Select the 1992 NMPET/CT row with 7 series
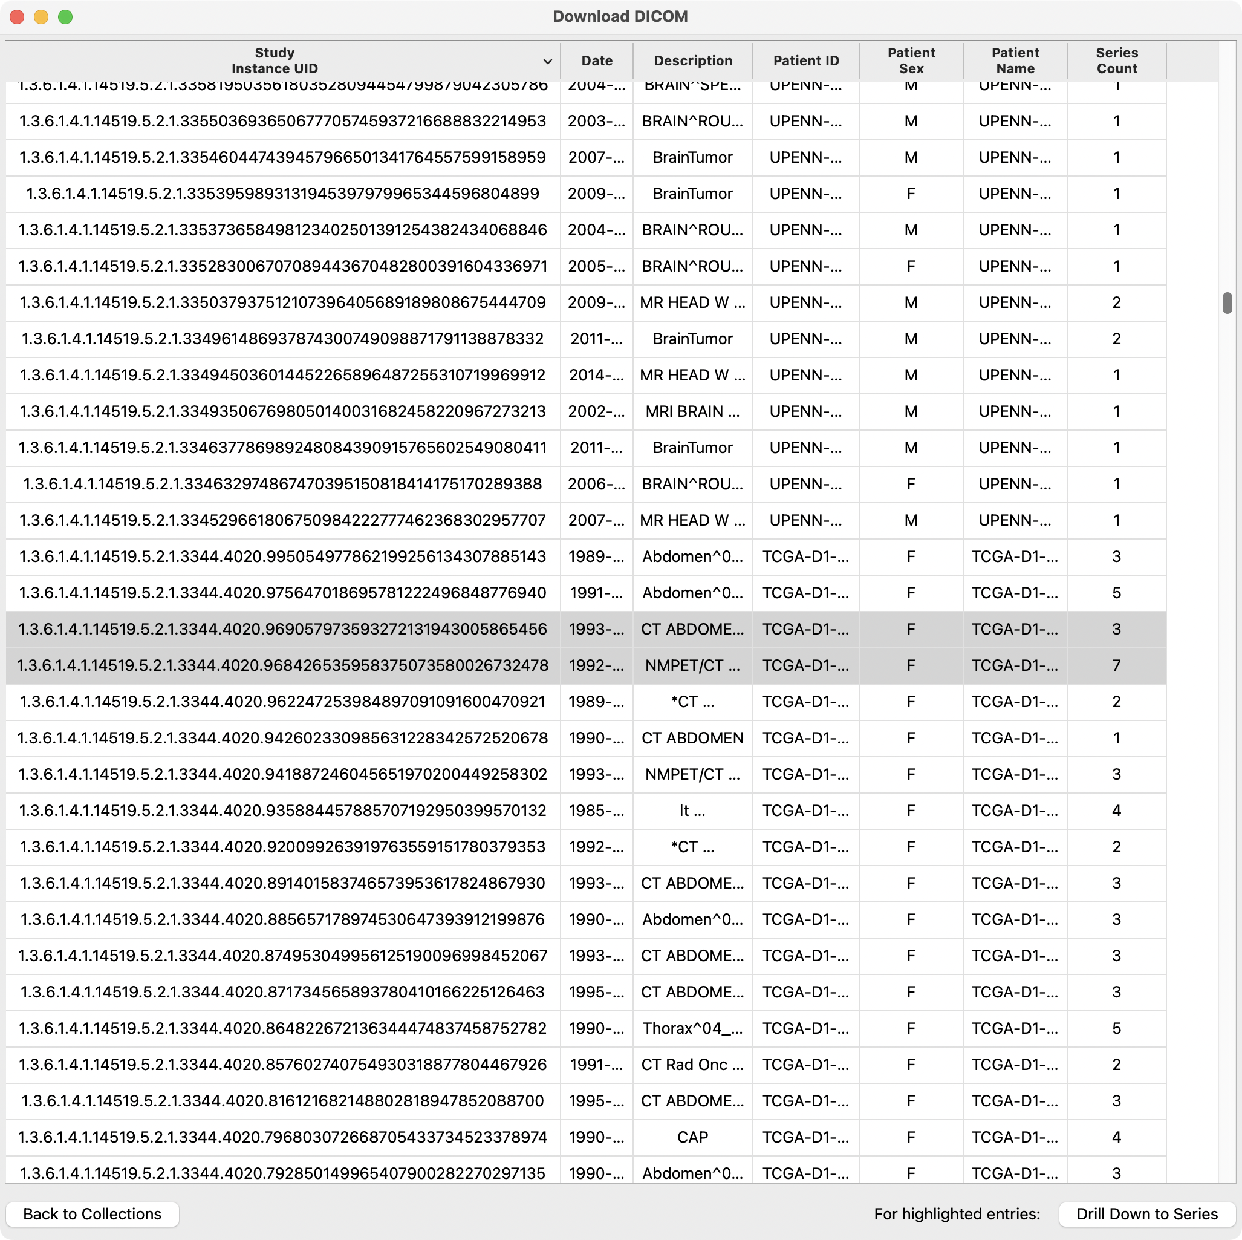1242x1240 pixels. coord(692,665)
